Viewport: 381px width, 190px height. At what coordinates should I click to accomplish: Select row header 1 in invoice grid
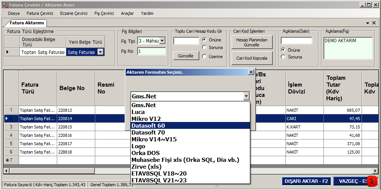pos(11,110)
